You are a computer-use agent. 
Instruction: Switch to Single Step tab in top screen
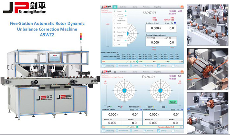click(x=157, y=7)
